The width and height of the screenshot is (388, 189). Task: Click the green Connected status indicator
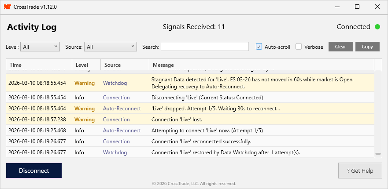pos(377,27)
